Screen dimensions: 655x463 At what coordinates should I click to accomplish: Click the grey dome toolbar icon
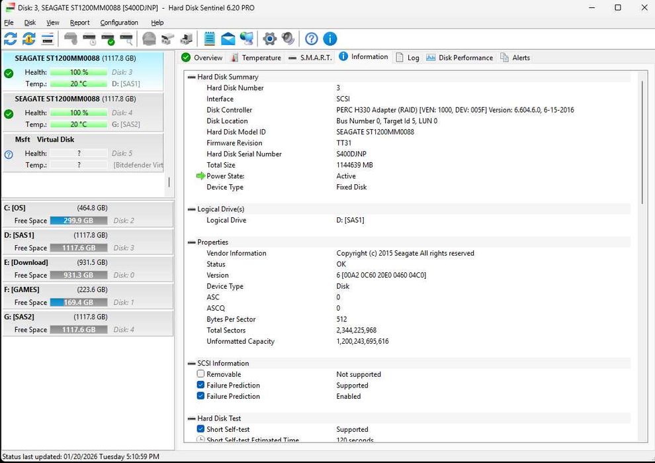[x=149, y=39]
